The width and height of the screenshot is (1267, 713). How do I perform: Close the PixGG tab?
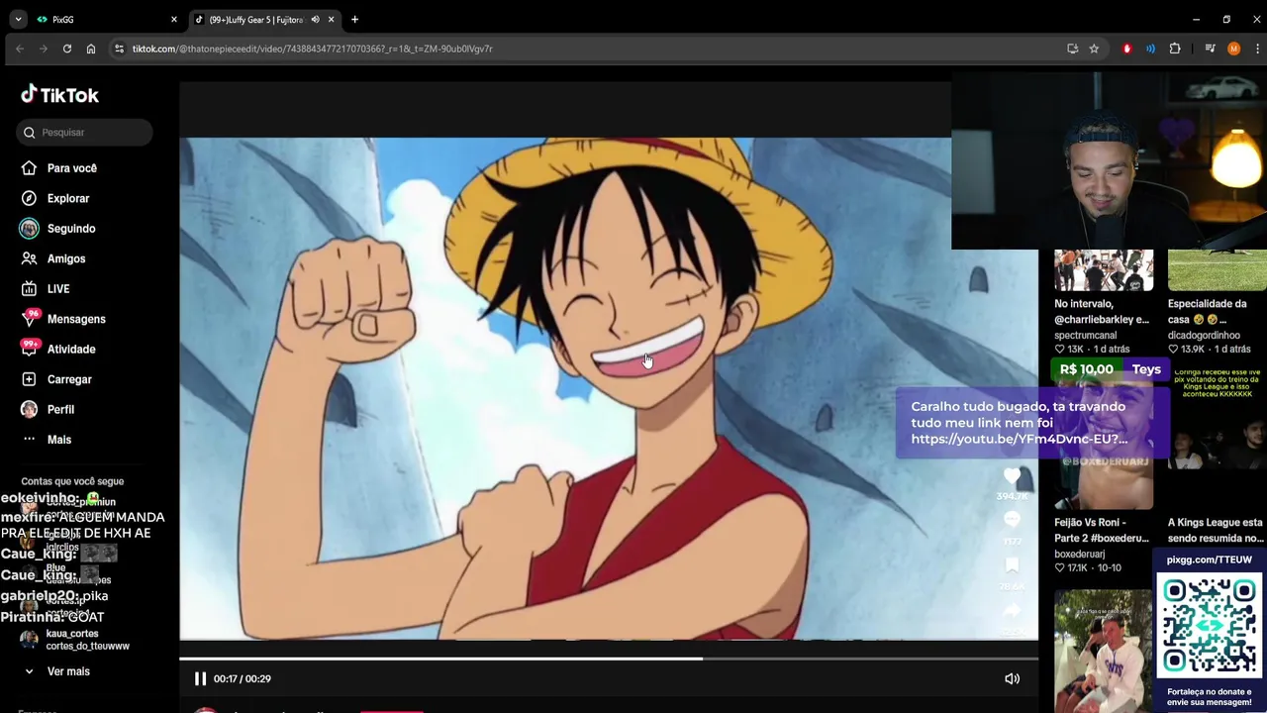pos(174,19)
